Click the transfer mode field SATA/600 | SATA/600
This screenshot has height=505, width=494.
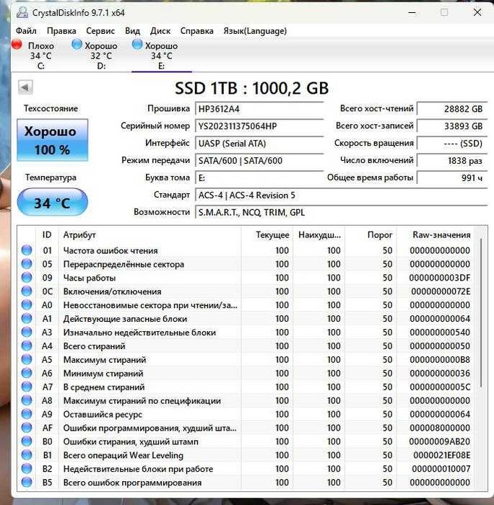point(259,160)
